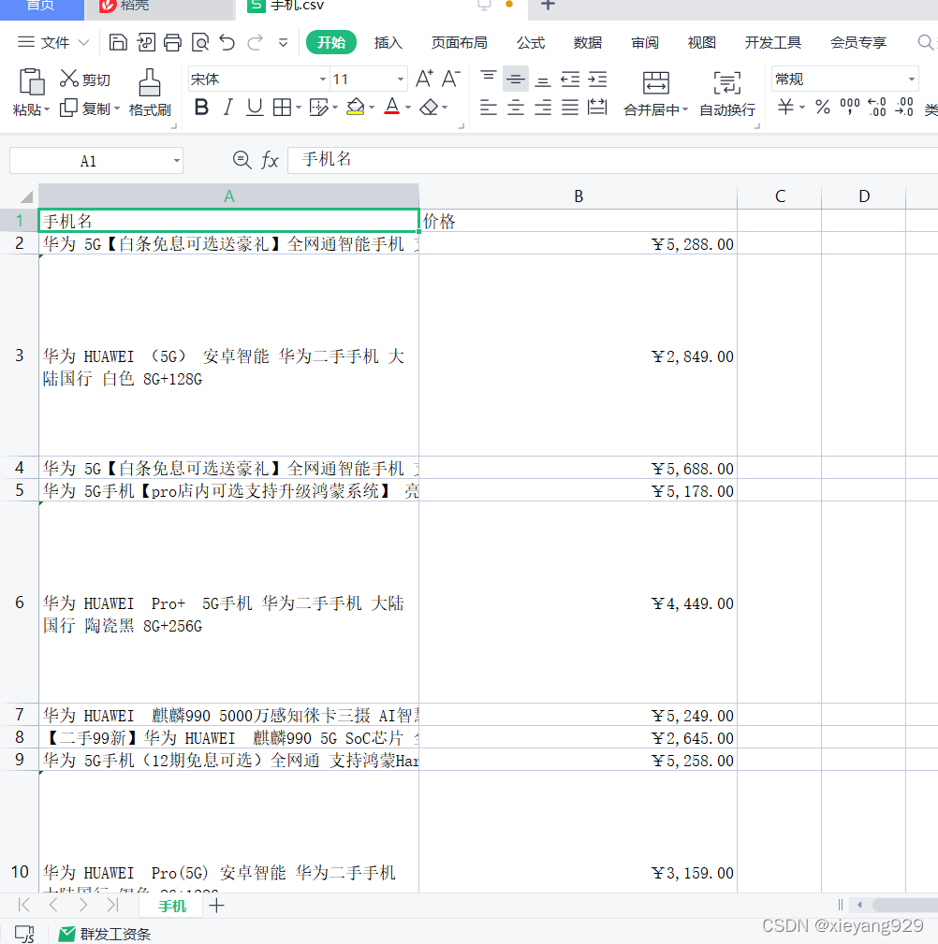Click the Save icon in quick toolbar
The width and height of the screenshot is (938, 944).
[x=117, y=42]
